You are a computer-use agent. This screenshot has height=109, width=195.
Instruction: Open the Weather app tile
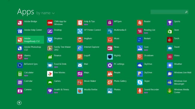tap(170, 65)
